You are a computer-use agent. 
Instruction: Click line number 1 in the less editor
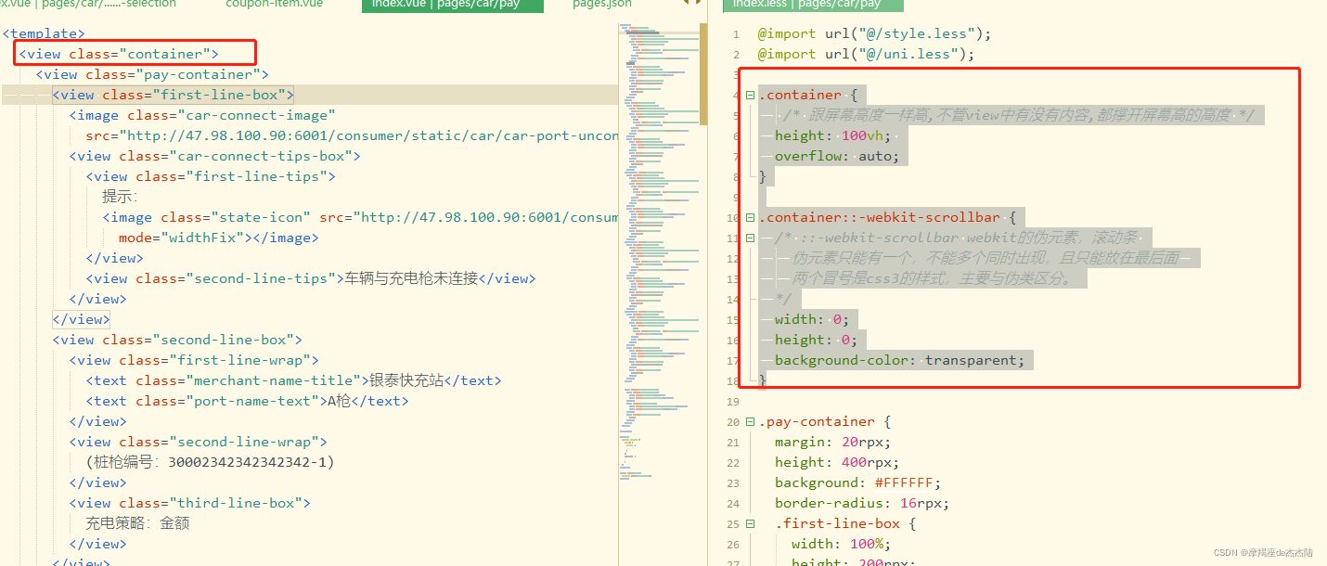pyautogui.click(x=736, y=33)
